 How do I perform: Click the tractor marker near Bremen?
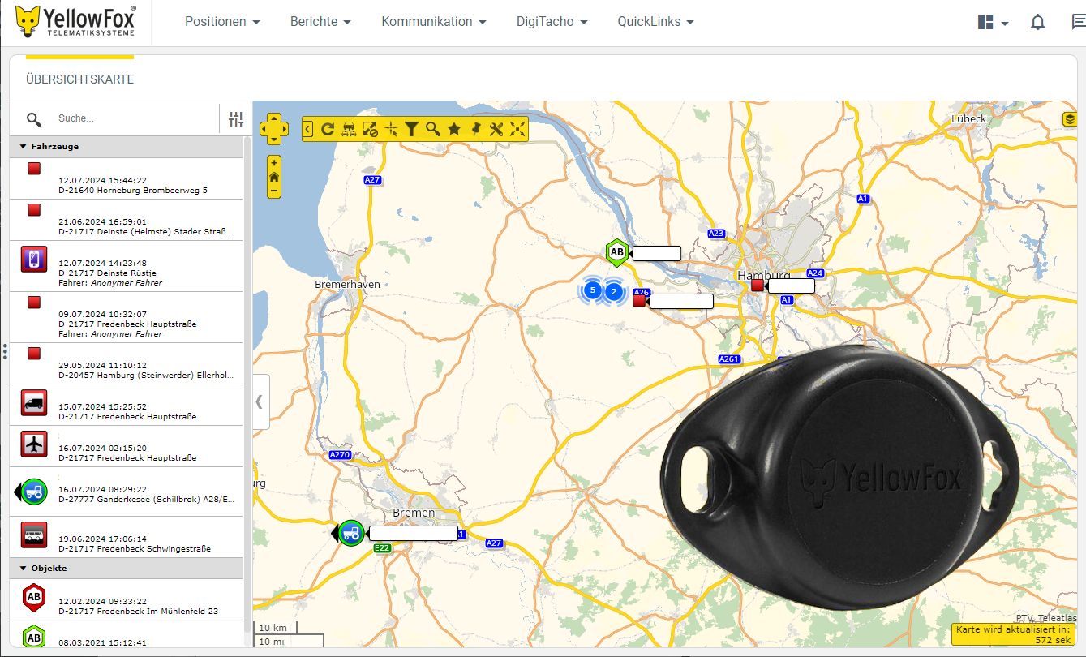click(x=351, y=533)
